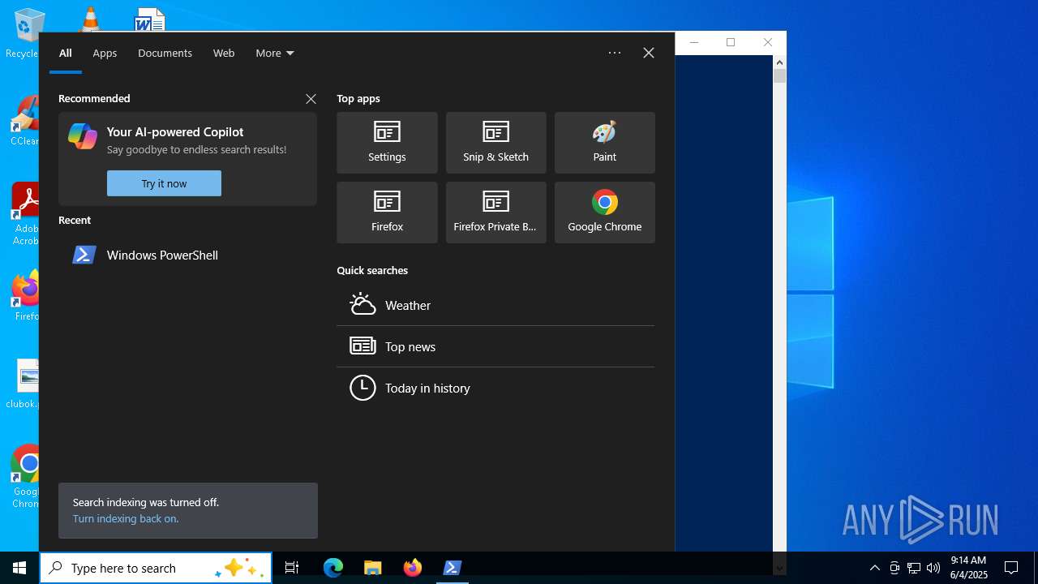Focus the Type here to search box
Screen dimensions: 1038x584
click(156, 568)
